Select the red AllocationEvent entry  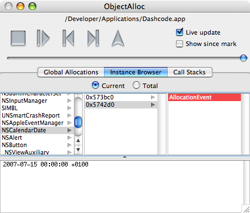[x=205, y=97]
